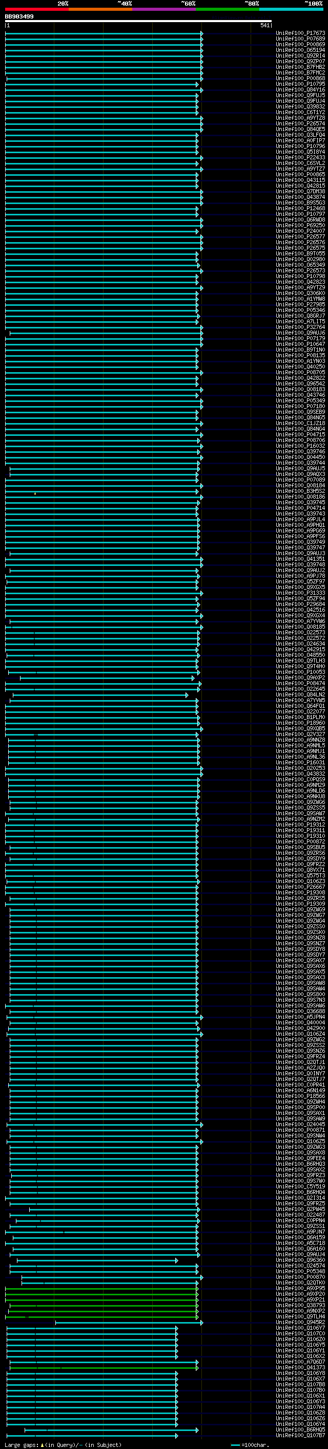328x1449 pixels.
Task: Select hit label UniRef100_P10053
Action: [300, 672]
